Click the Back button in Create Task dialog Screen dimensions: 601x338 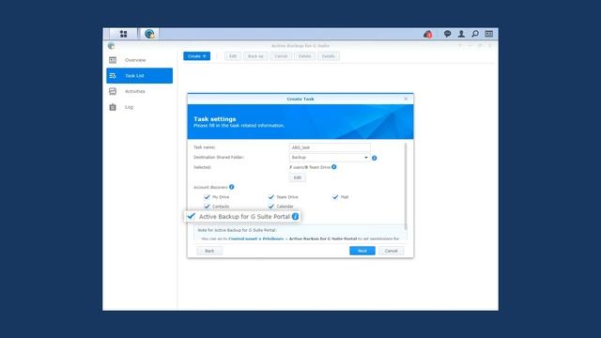pyautogui.click(x=209, y=251)
